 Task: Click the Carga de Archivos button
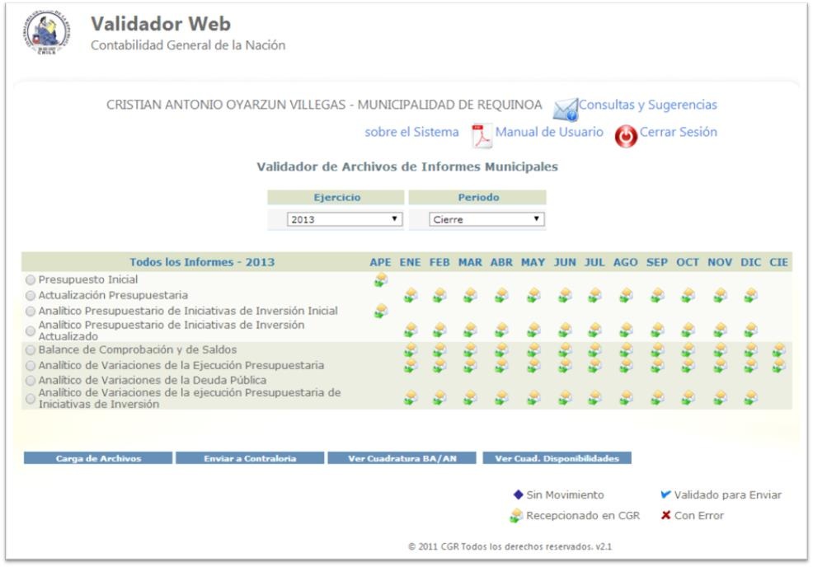(97, 459)
